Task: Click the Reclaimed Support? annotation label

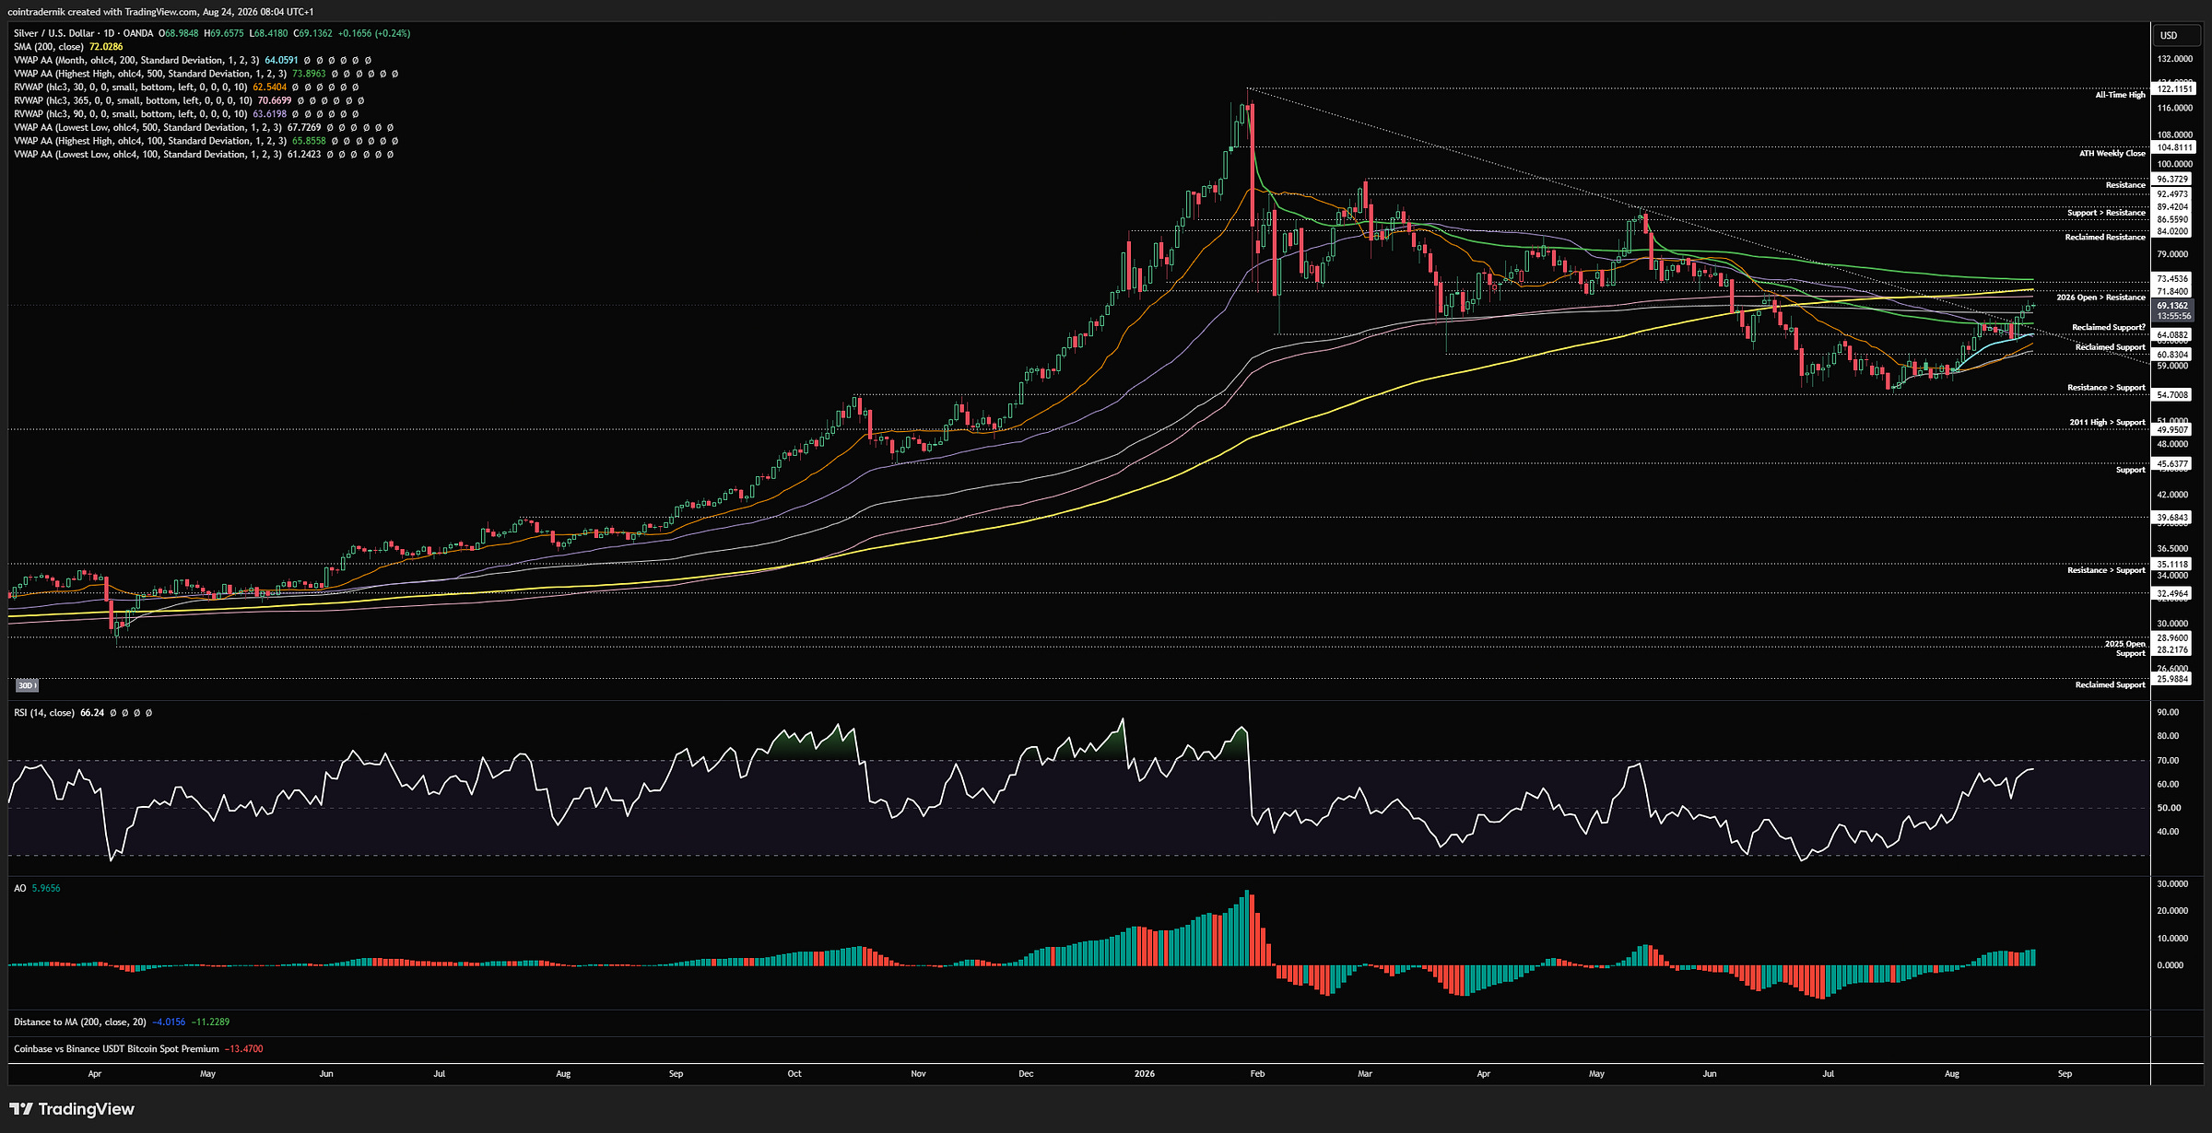Action: coord(2109,328)
